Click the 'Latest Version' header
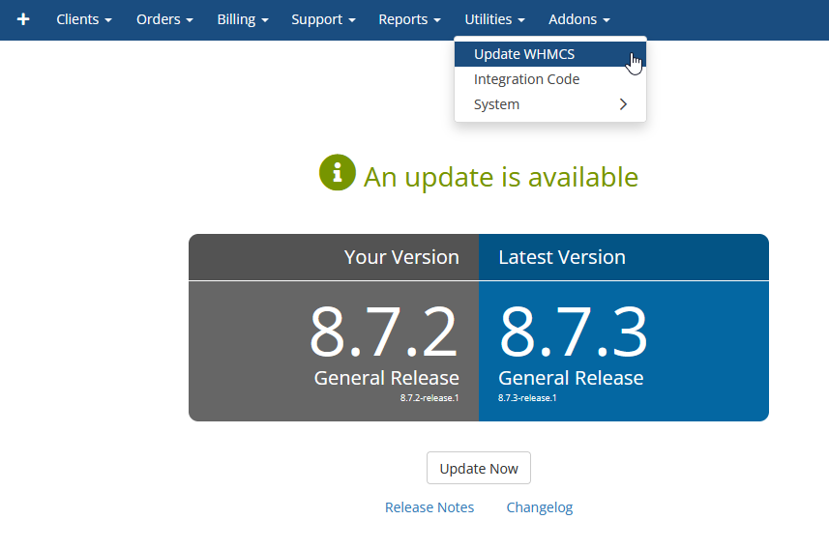This screenshot has width=829, height=549. (562, 257)
